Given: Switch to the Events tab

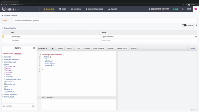Looking at the screenshot, I should point(113,9).
